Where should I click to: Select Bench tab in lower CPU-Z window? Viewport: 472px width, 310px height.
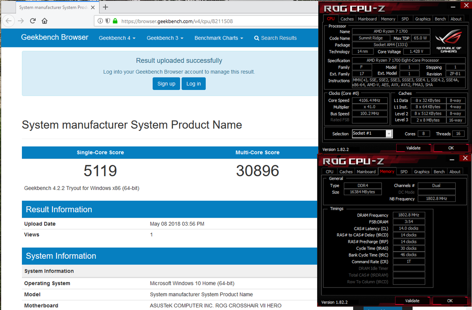(439, 171)
